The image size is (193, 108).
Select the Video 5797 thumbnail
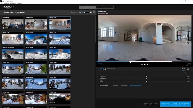tap(36, 23)
